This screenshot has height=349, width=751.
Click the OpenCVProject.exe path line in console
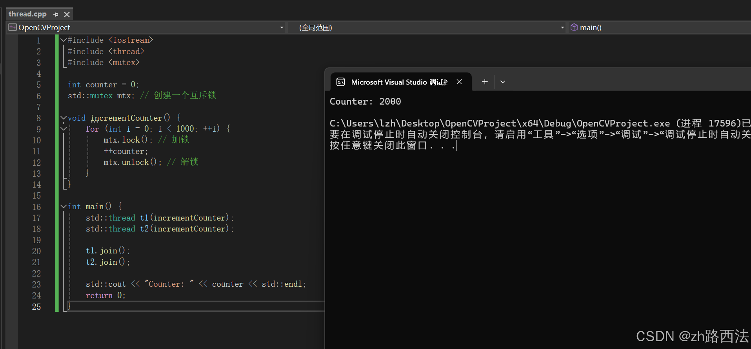pyautogui.click(x=540, y=123)
